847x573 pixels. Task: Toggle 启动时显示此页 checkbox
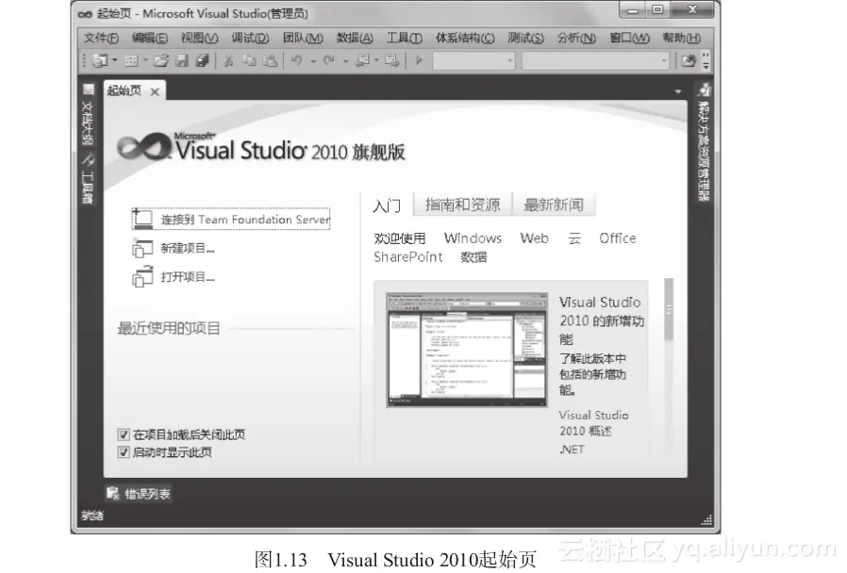click(124, 452)
